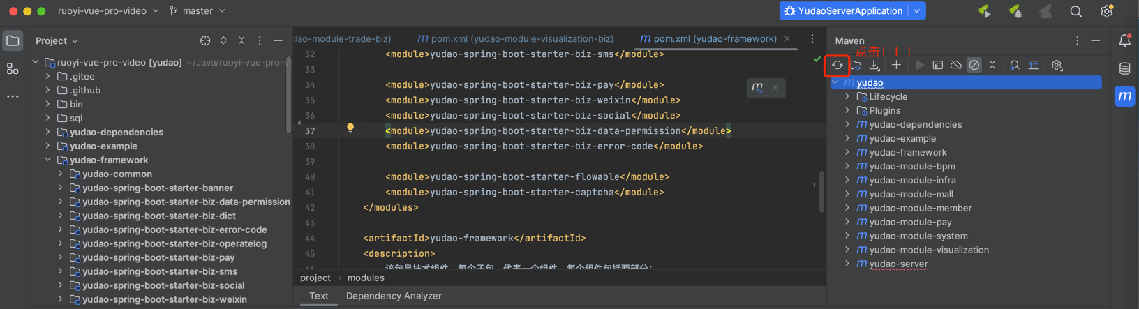Expand the Lifecycle node in Maven
1139x309 pixels.
pos(847,97)
